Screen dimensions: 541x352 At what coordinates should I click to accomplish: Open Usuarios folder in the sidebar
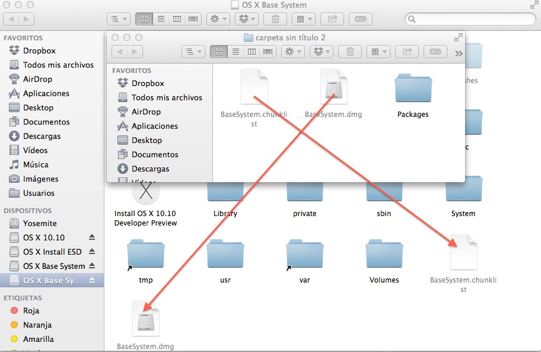(x=31, y=193)
